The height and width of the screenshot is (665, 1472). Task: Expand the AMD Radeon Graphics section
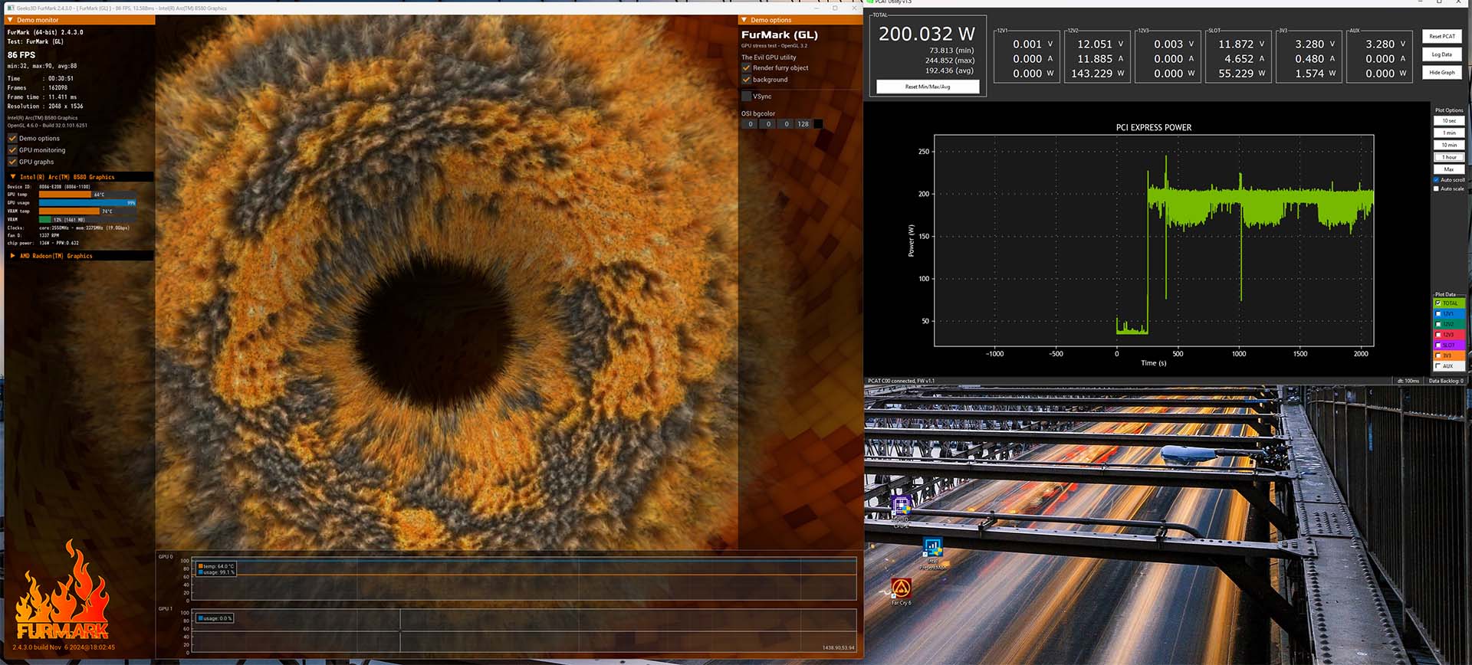click(x=12, y=256)
